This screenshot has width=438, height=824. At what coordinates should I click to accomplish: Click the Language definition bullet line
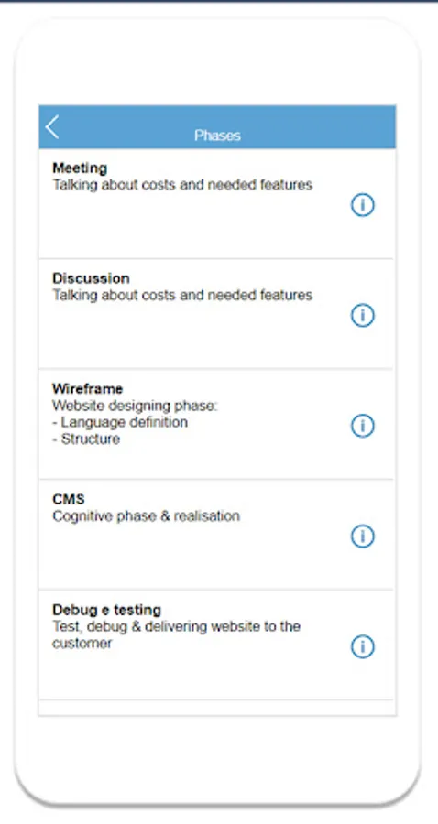120,422
